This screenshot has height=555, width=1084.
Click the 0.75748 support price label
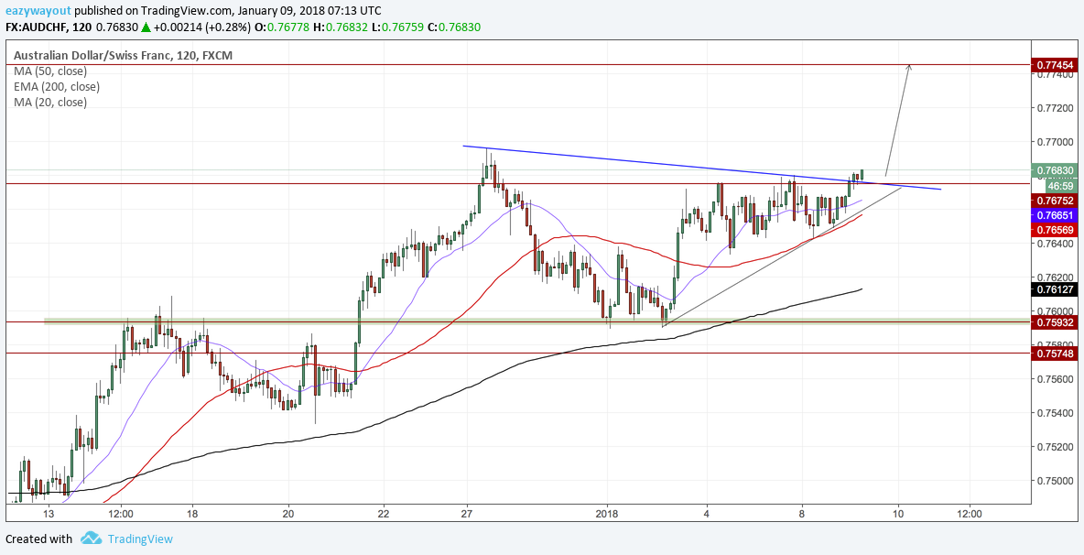coord(1055,354)
